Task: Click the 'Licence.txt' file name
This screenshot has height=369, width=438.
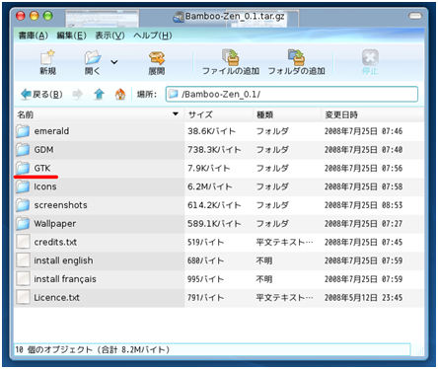Action: tap(57, 297)
